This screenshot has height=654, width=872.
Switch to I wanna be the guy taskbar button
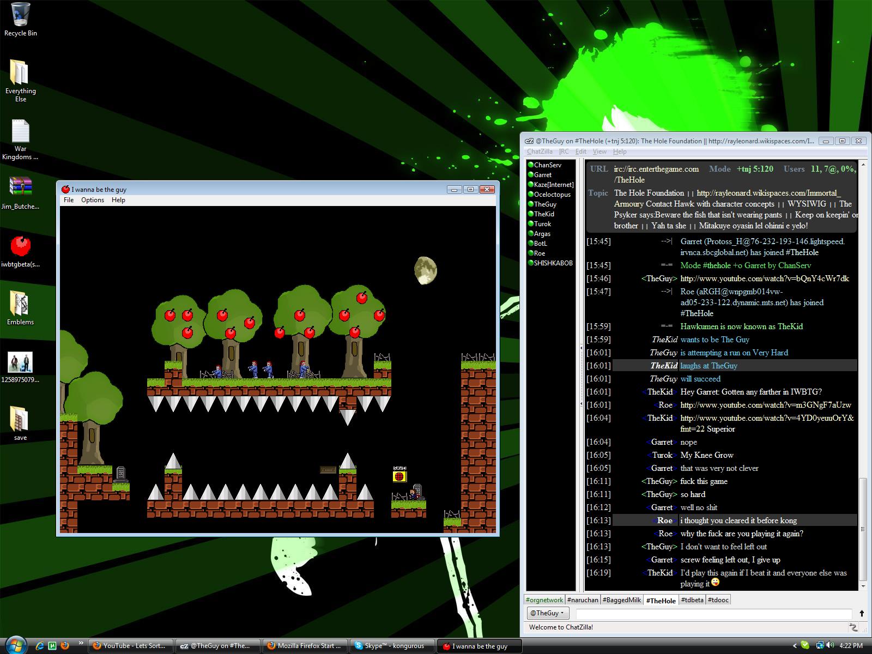point(480,646)
